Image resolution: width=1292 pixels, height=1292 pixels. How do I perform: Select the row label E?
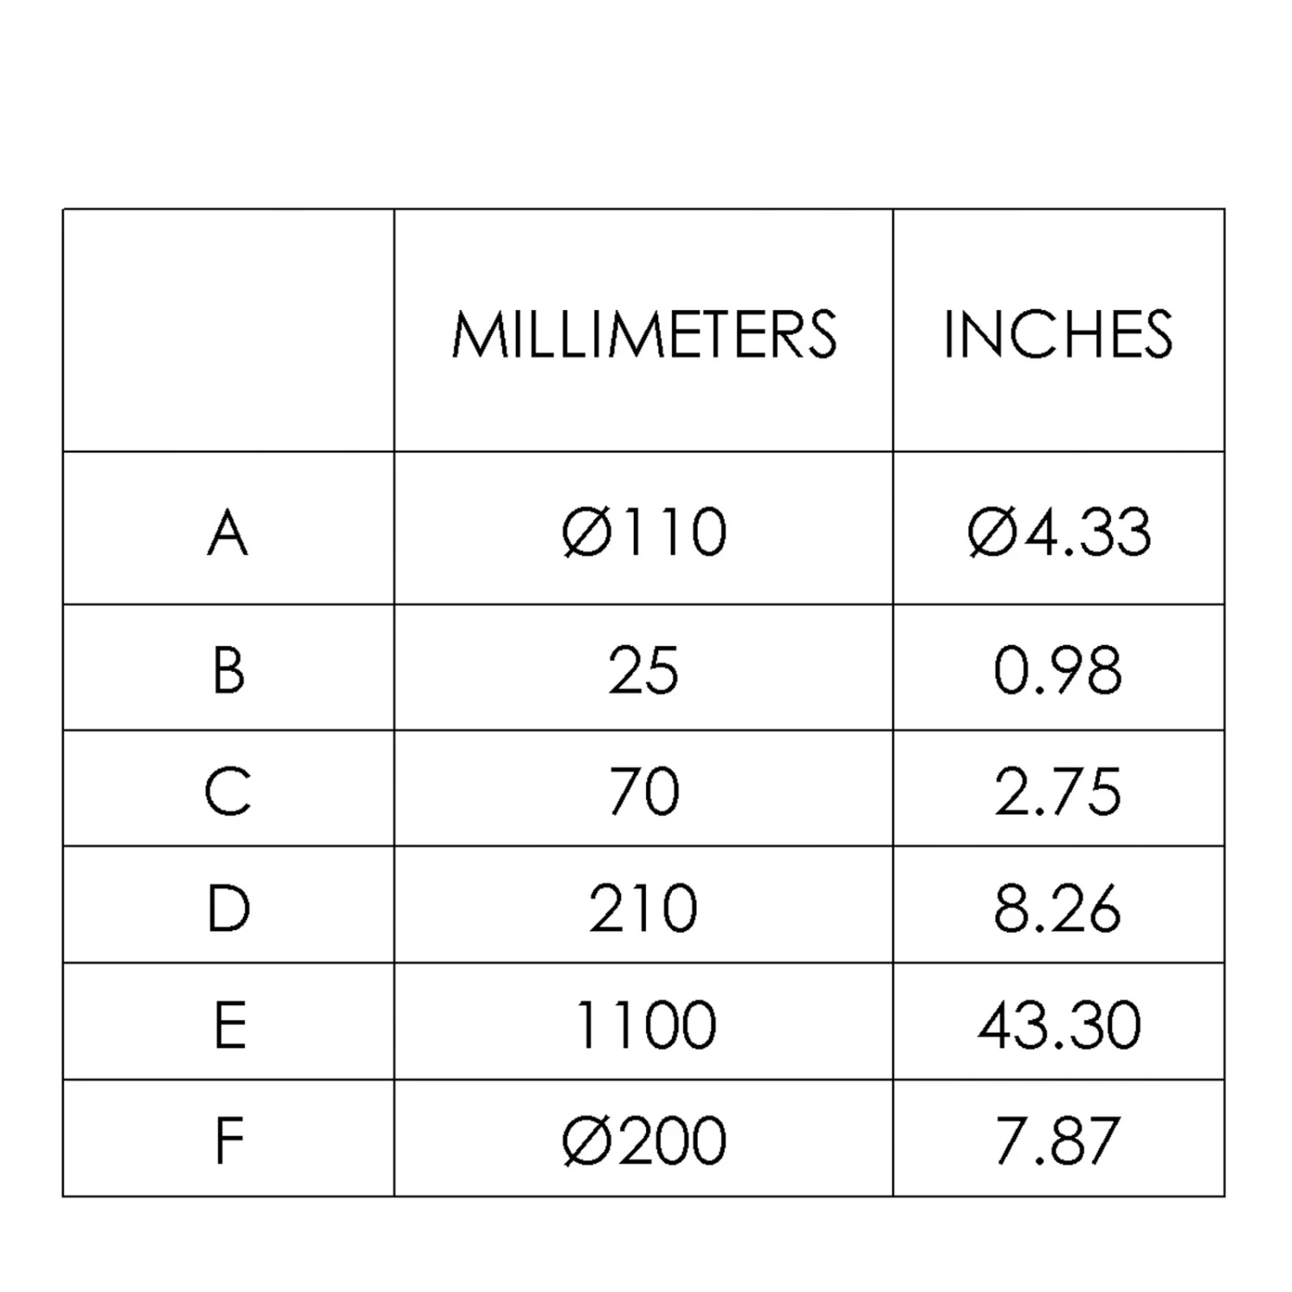coord(228,1024)
